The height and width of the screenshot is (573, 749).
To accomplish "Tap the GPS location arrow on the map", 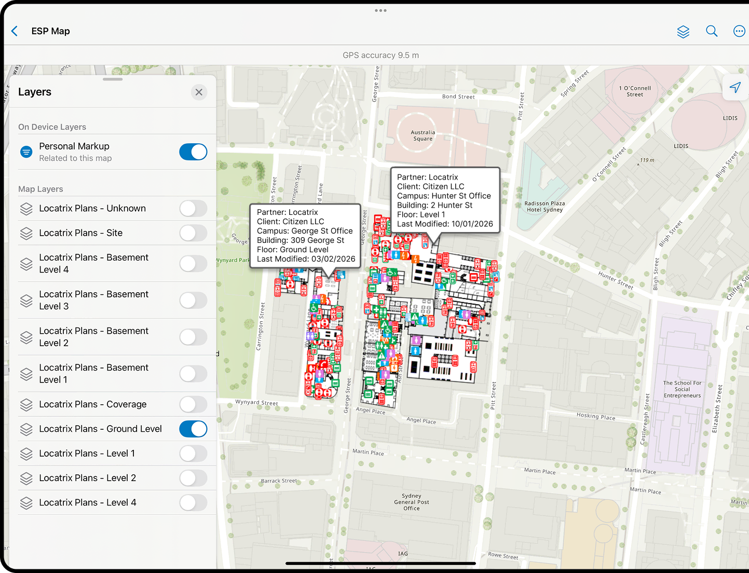I will tap(736, 87).
